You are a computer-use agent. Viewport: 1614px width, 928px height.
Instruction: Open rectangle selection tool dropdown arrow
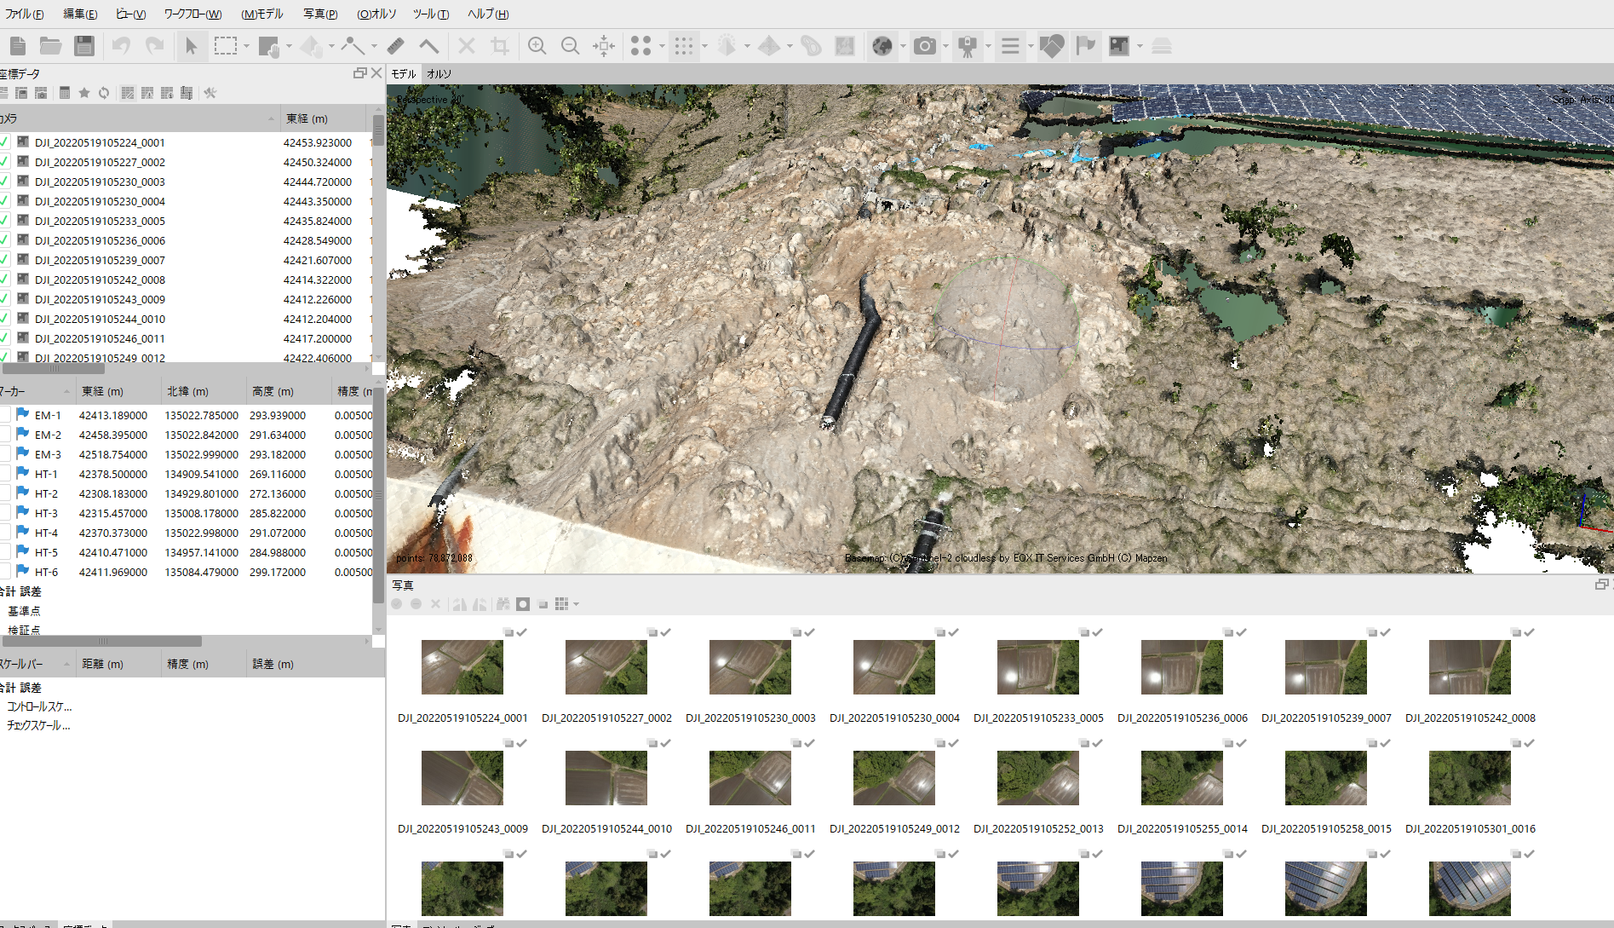pos(247,46)
